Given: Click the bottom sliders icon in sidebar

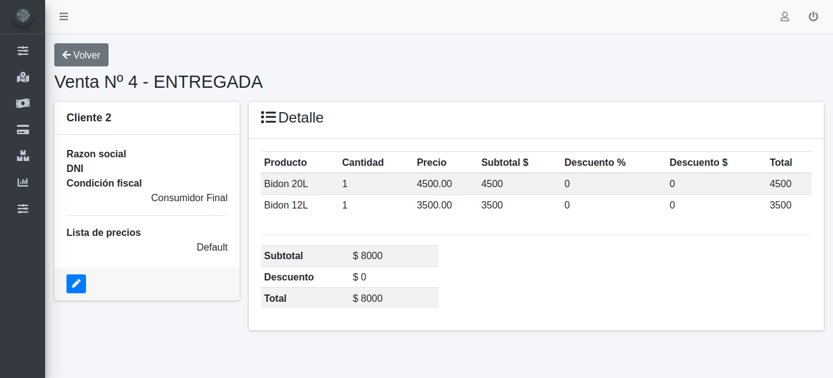Looking at the screenshot, I should click(23, 209).
